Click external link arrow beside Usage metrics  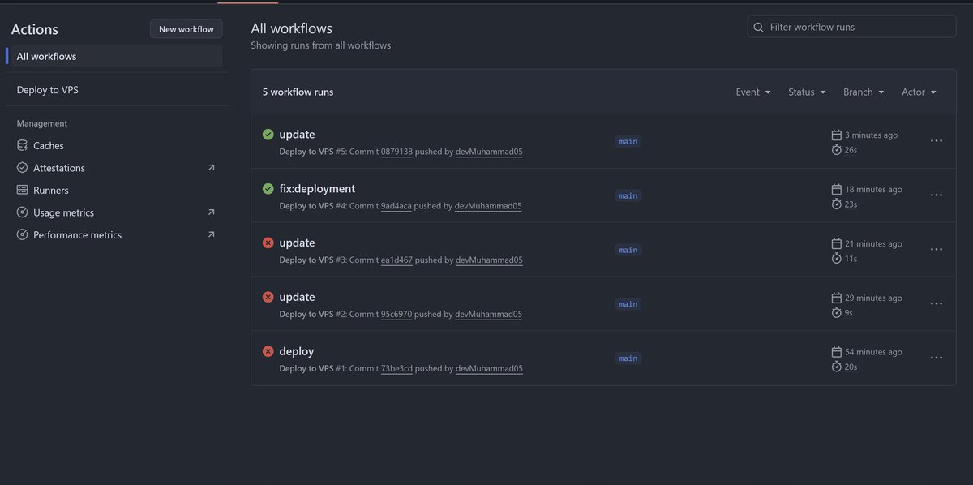pyautogui.click(x=212, y=212)
